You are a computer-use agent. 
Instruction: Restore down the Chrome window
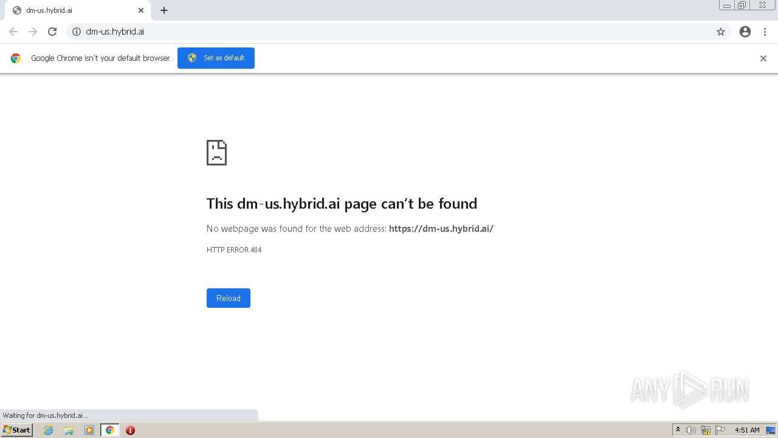(742, 5)
